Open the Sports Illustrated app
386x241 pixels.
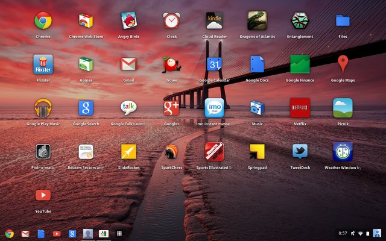(215, 151)
